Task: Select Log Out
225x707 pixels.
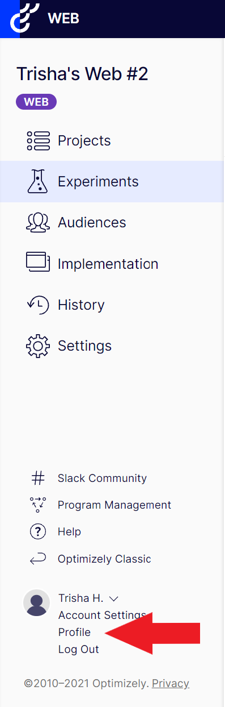Action: coord(79,649)
